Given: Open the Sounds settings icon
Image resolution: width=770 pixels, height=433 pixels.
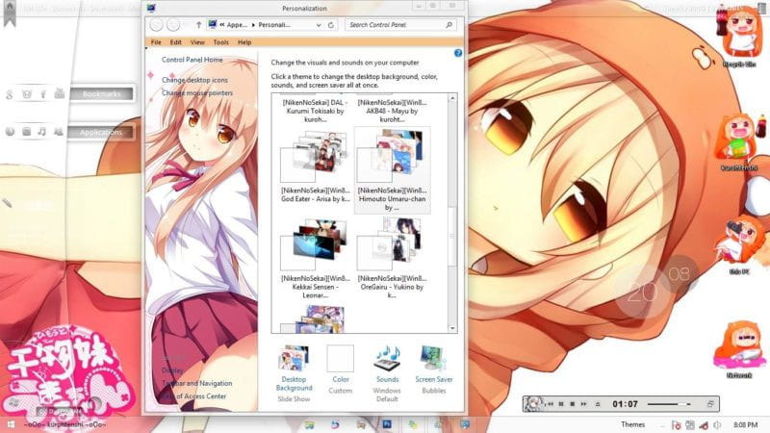Looking at the screenshot, I should pos(386,360).
